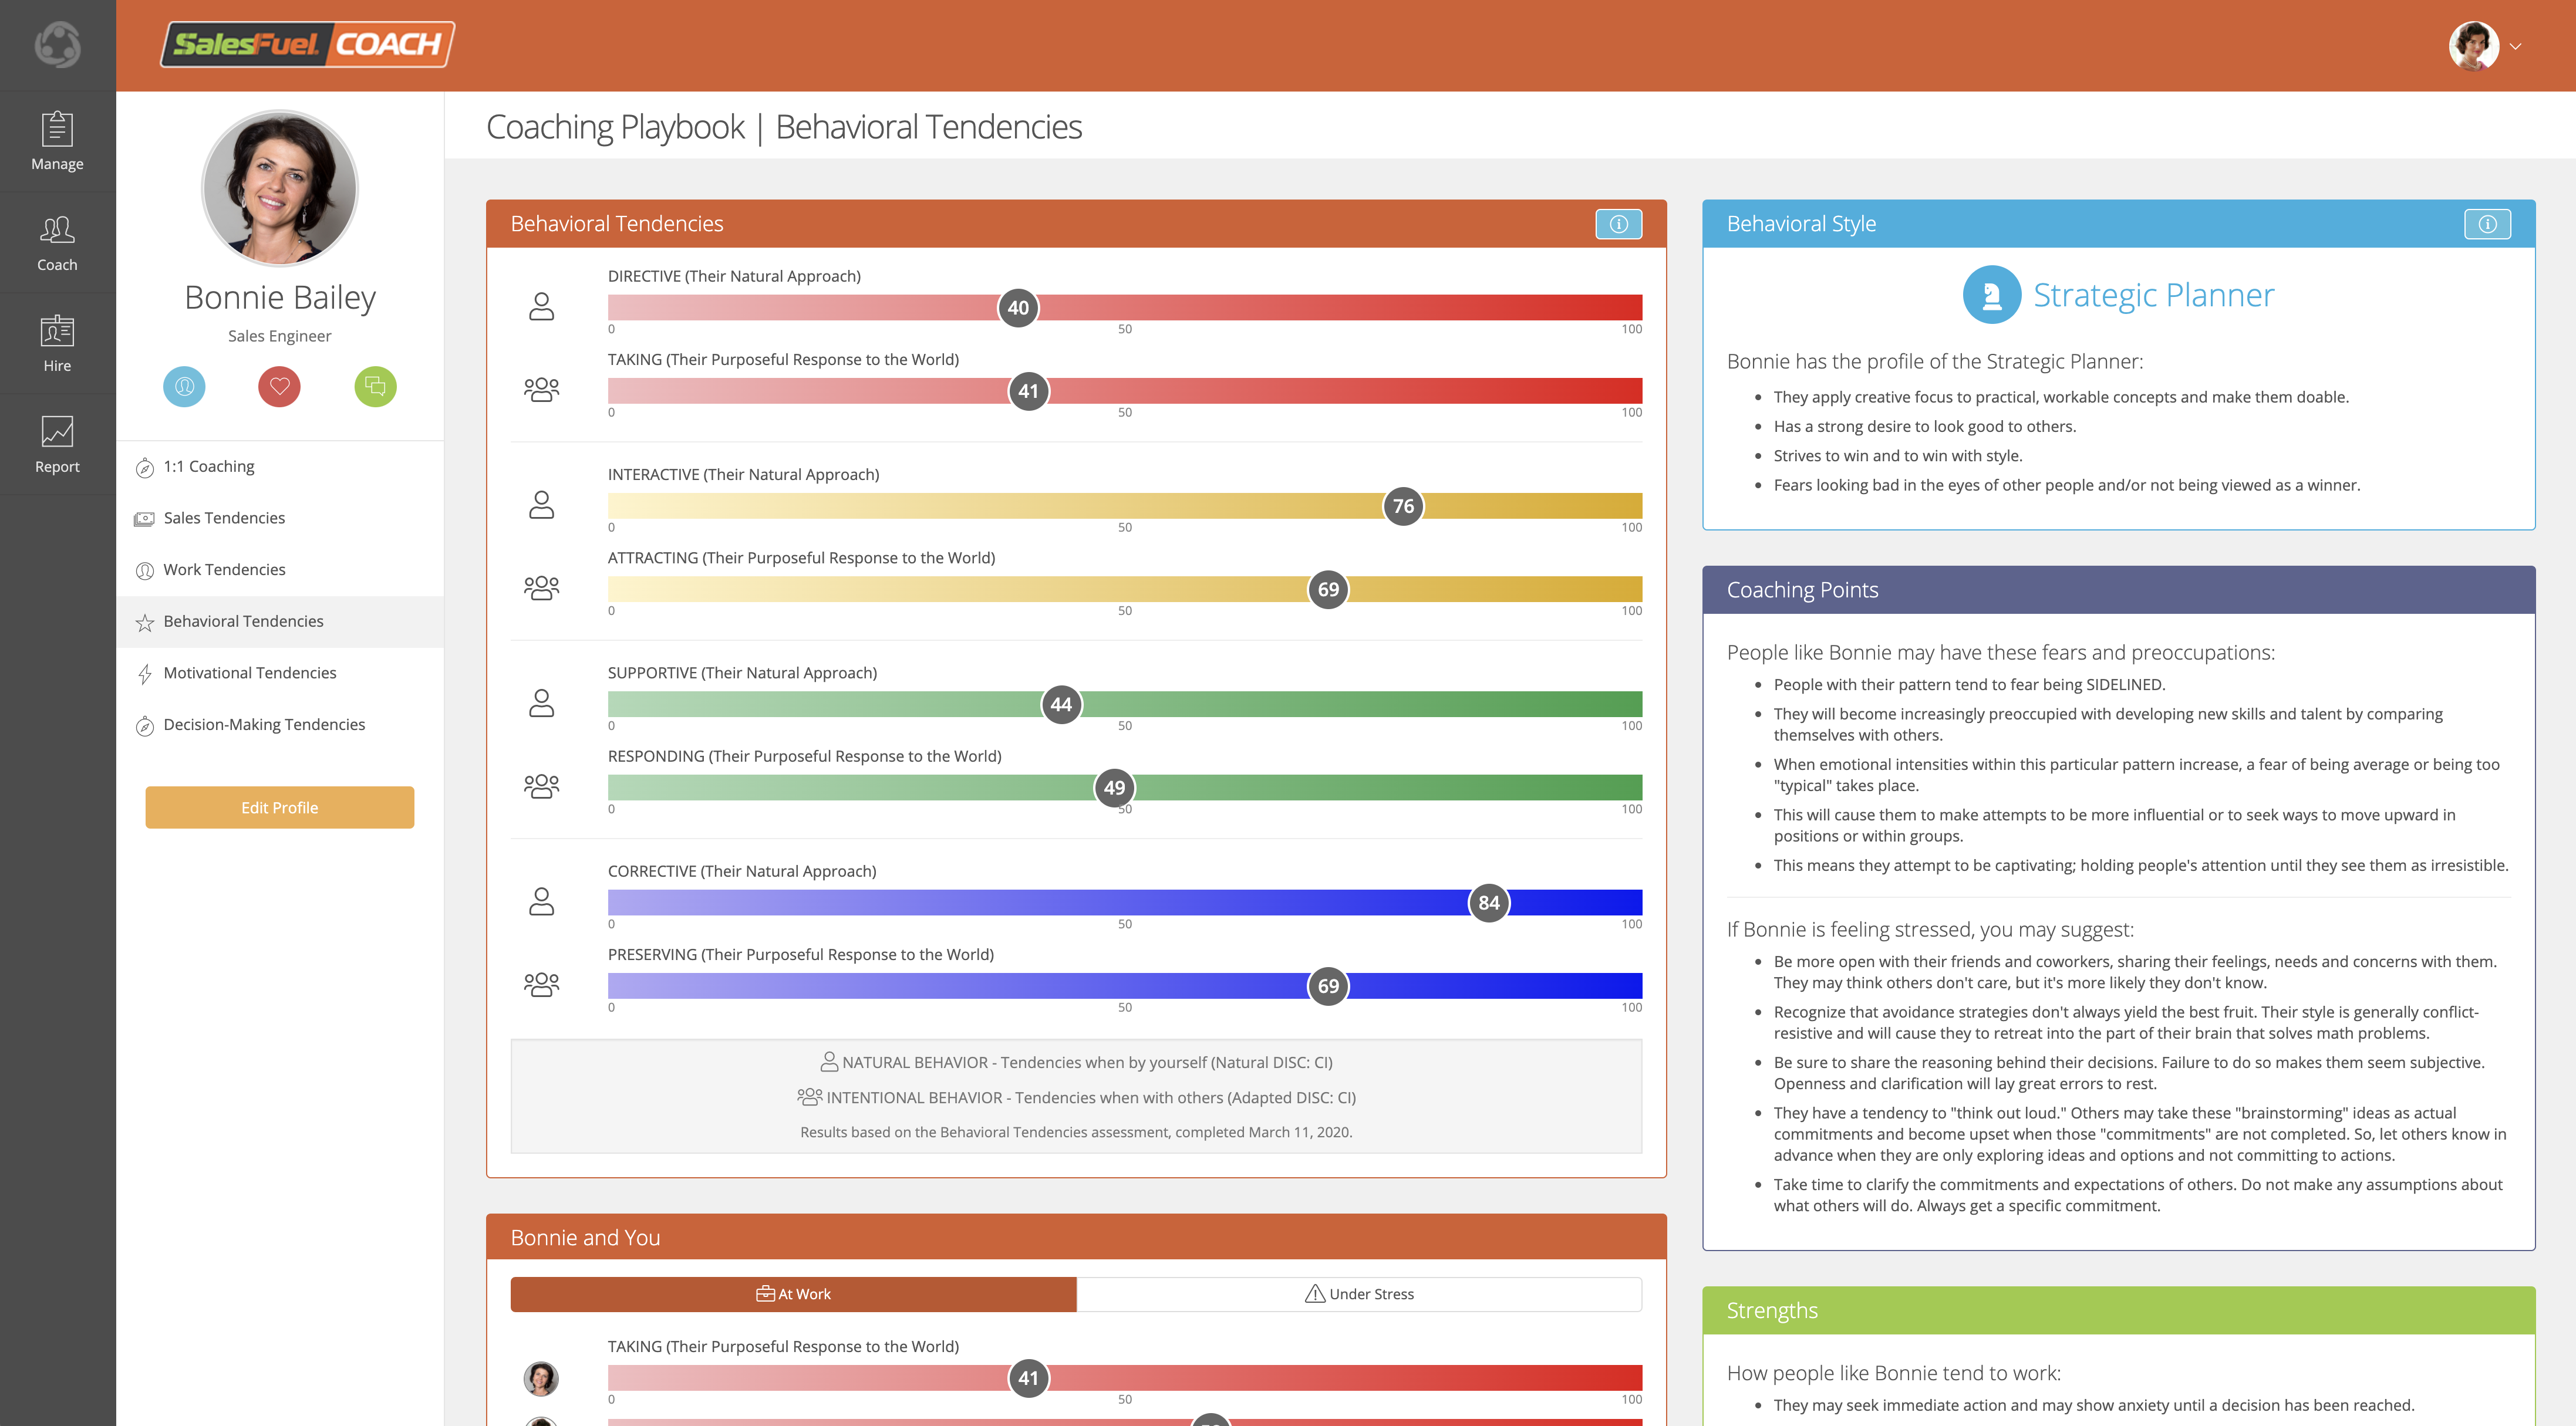Viewport: 2576px width, 1426px height.
Task: Show info for Behavioral Style panel
Action: [2487, 224]
